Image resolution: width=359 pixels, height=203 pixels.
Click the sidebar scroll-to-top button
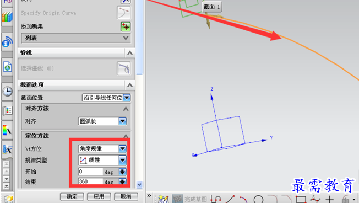tap(7, 164)
